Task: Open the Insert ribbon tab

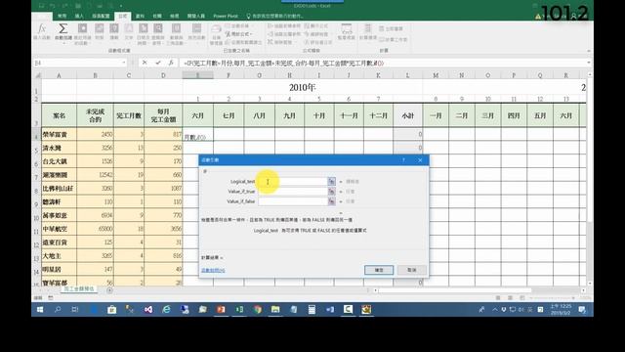Action: (79, 16)
